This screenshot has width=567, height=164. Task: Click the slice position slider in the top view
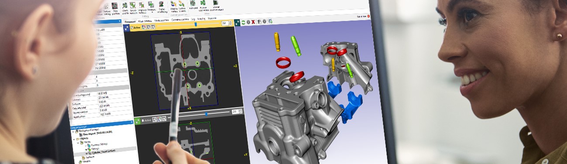coord(196,24)
